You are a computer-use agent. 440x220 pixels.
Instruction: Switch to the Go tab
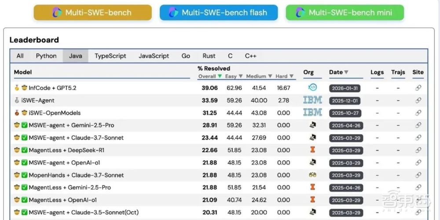pos(186,56)
